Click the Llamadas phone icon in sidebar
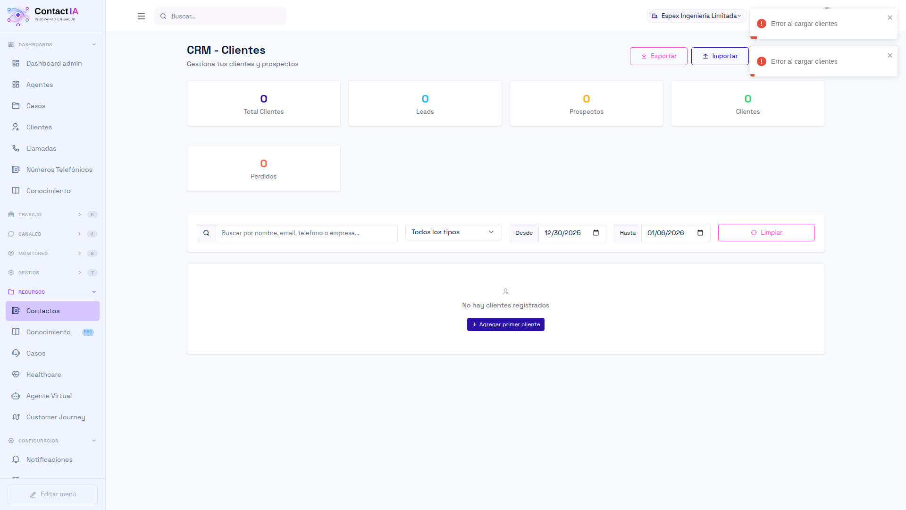This screenshot has width=906, height=510. point(16,148)
